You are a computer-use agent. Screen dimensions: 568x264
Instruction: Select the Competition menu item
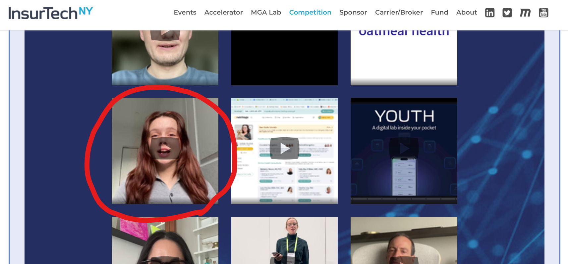pyautogui.click(x=310, y=13)
